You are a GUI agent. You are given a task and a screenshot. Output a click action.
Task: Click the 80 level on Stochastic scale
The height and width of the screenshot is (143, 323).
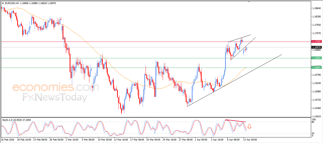click(314, 122)
